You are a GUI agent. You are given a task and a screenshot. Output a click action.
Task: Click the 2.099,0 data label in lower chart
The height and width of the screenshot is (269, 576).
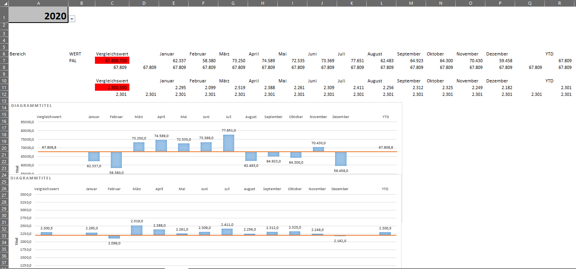point(114,243)
